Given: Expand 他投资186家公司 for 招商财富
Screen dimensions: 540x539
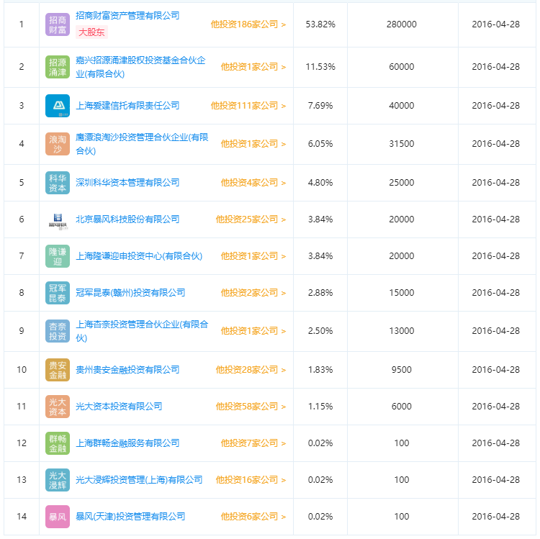Looking at the screenshot, I should coord(248,24).
